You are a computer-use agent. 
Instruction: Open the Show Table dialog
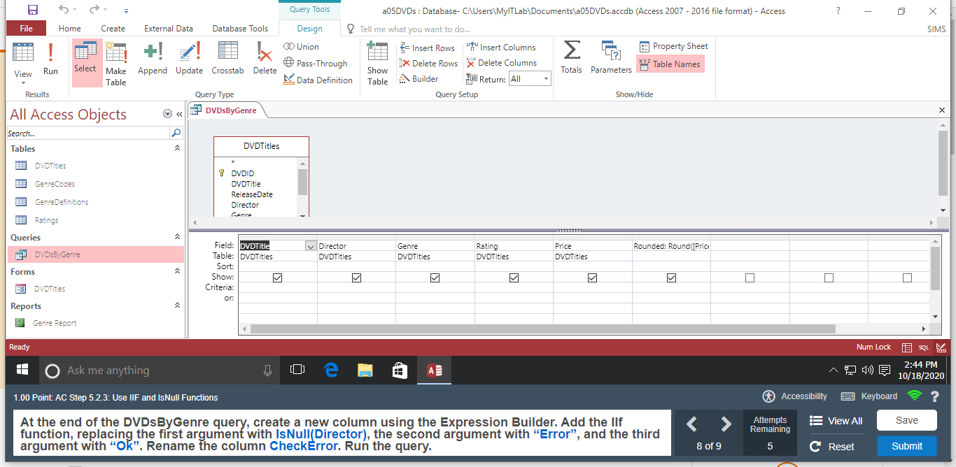click(377, 62)
